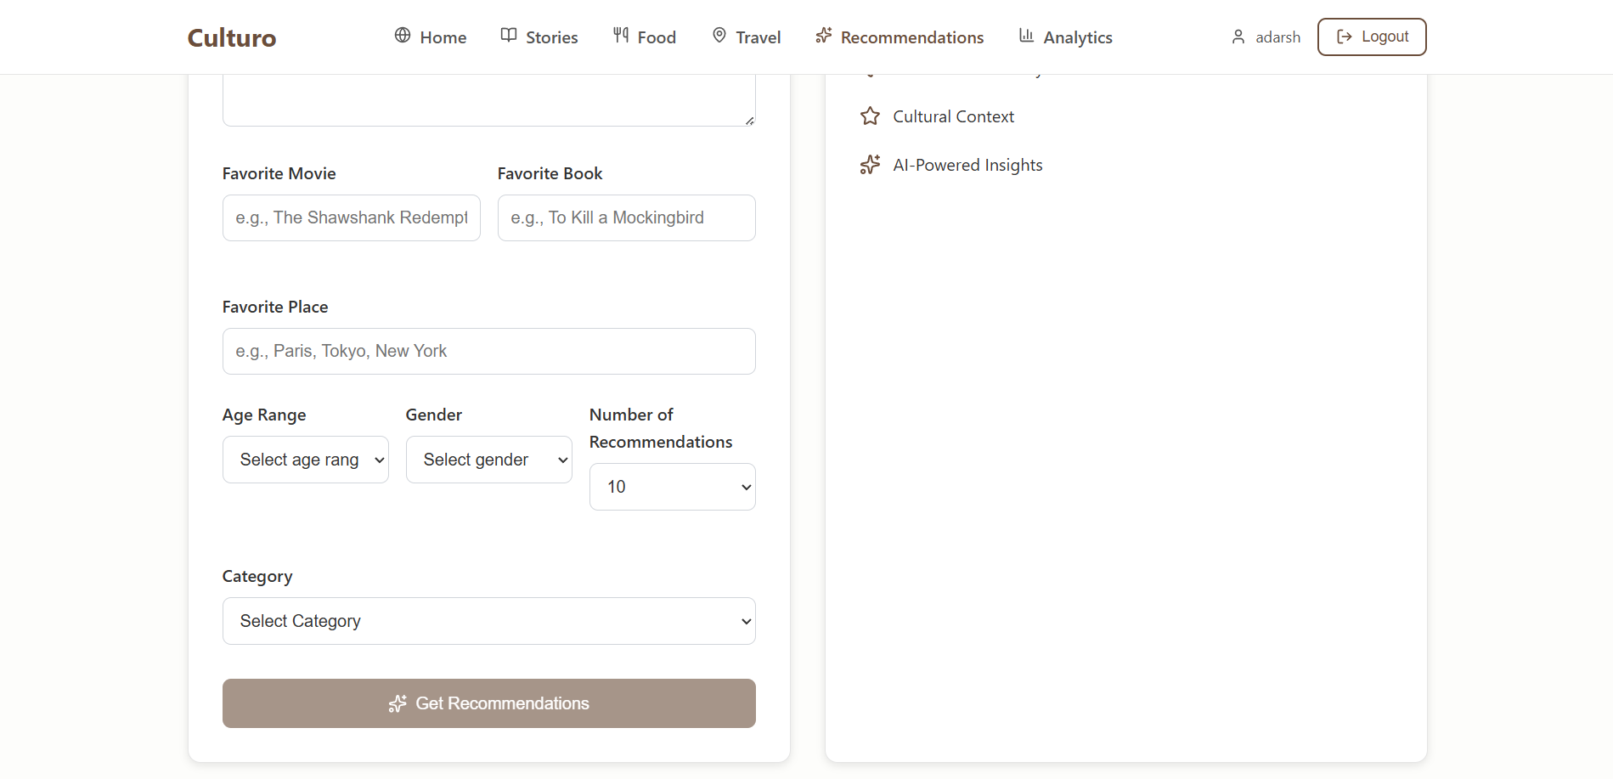Log out using the Logout button
1613x779 pixels.
point(1372,37)
